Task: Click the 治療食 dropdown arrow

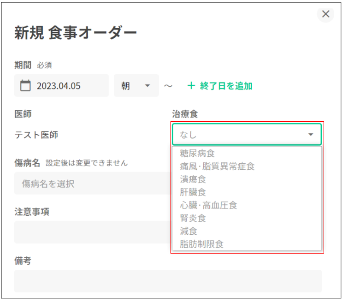Action: click(x=311, y=135)
